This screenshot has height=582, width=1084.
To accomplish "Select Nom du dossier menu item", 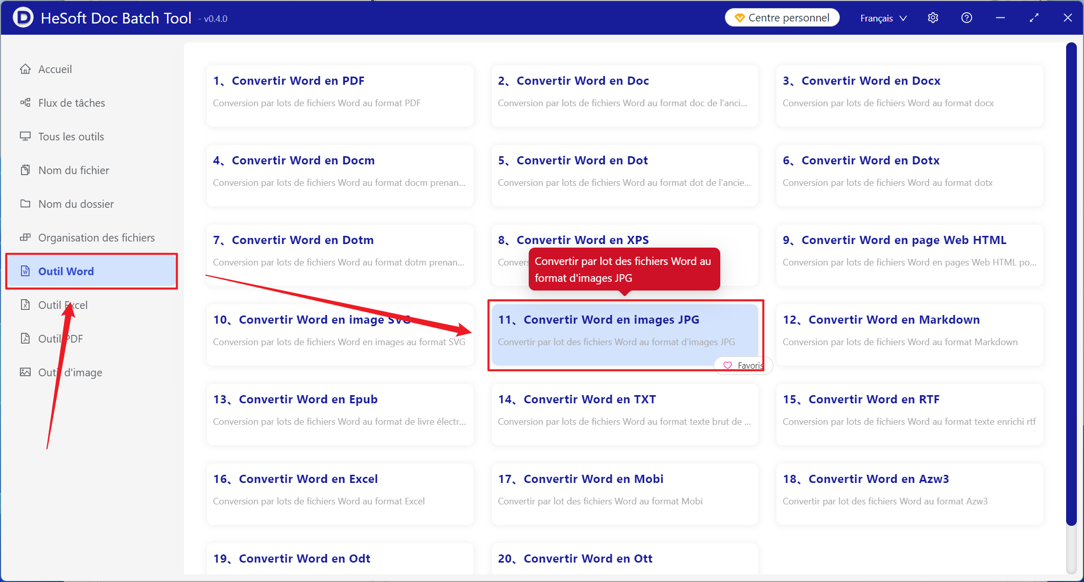I will 91,204.
